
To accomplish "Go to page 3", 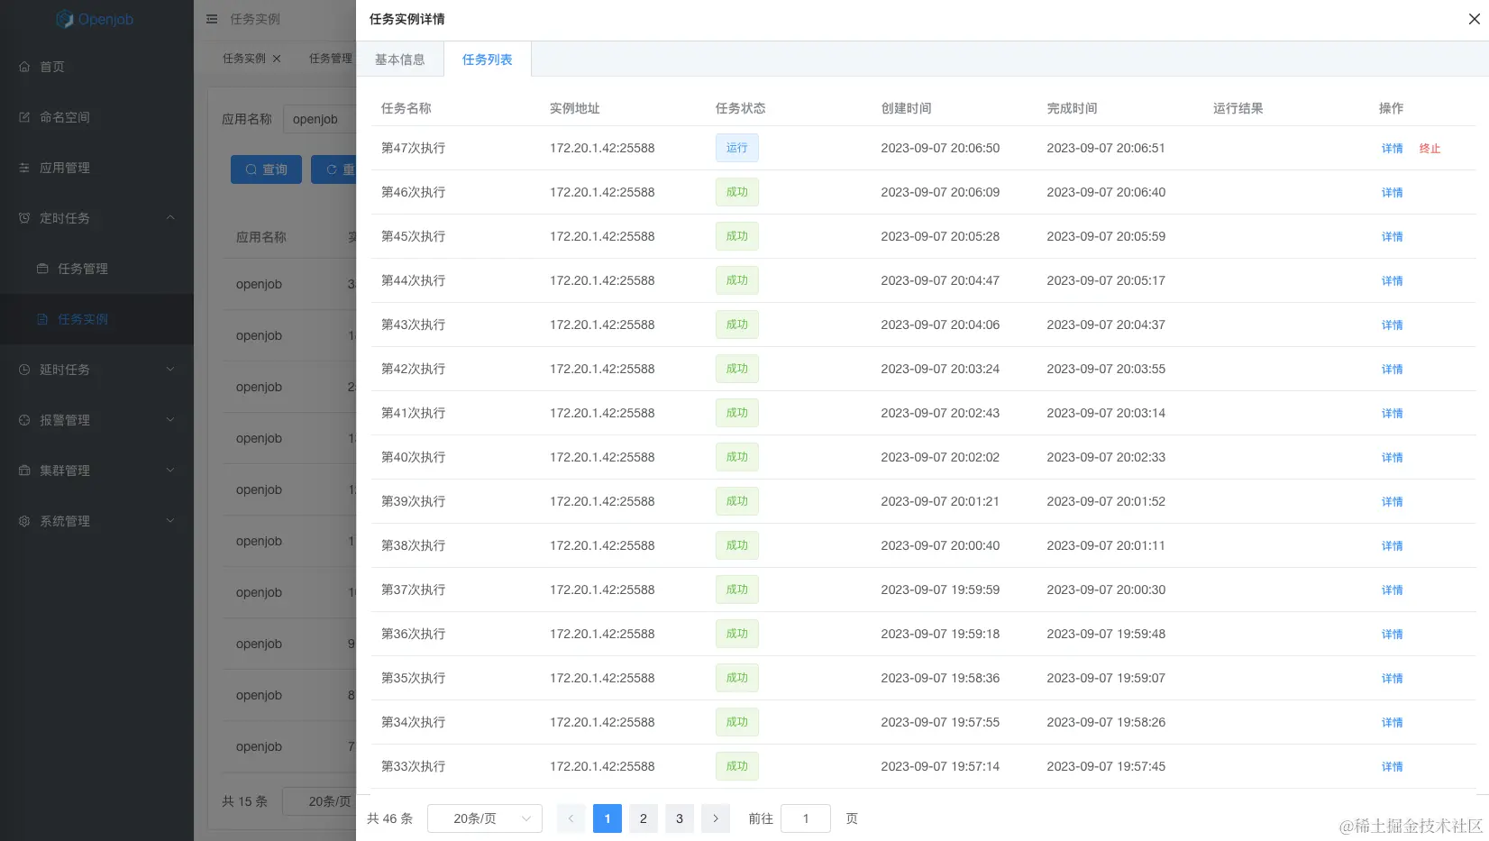I will (680, 818).
